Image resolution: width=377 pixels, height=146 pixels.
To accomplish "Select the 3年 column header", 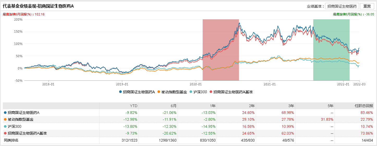I will point(291,106).
